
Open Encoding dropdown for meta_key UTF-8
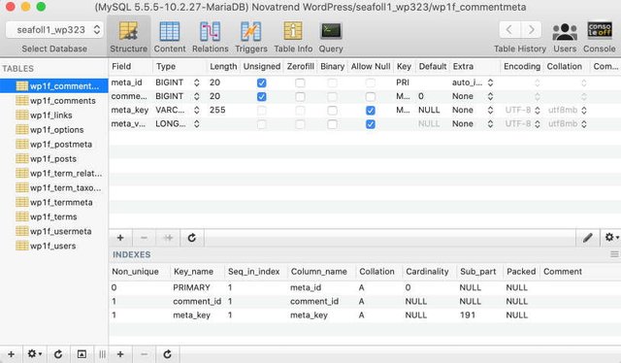pyautogui.click(x=537, y=111)
